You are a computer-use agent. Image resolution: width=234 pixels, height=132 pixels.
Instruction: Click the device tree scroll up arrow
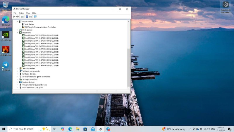point(128,21)
